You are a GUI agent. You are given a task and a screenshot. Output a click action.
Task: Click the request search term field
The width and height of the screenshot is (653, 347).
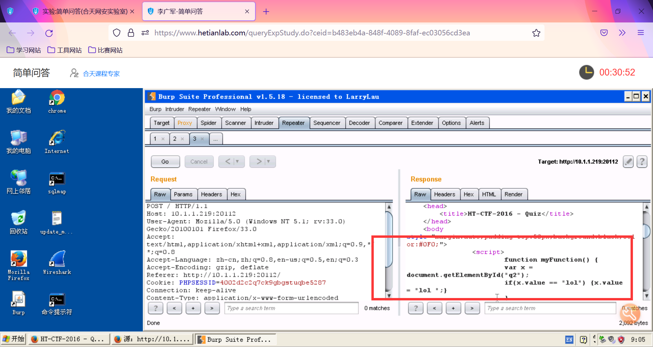click(x=291, y=308)
